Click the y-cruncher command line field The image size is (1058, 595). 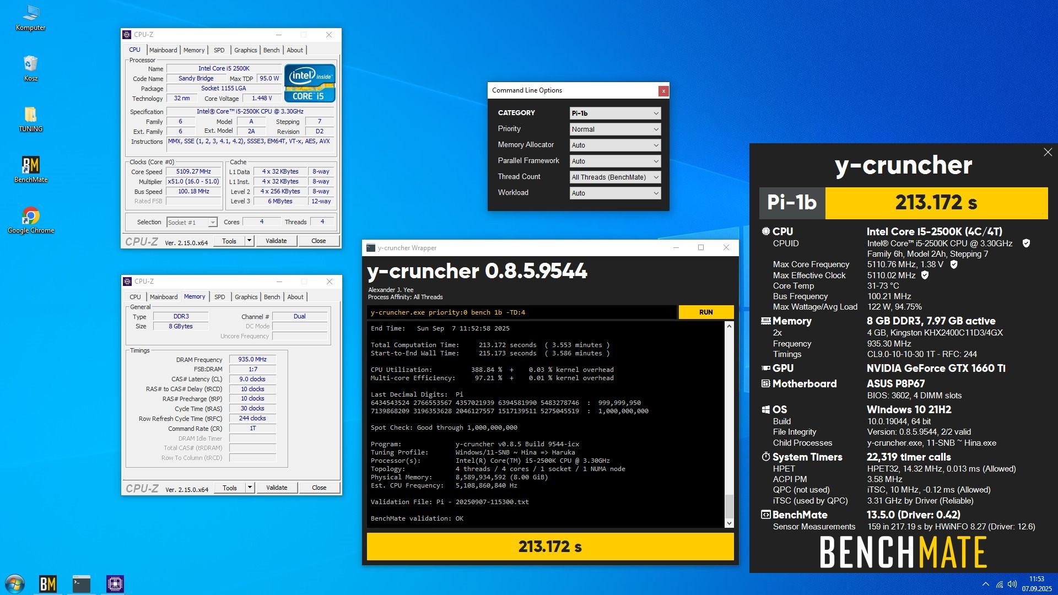coord(521,312)
